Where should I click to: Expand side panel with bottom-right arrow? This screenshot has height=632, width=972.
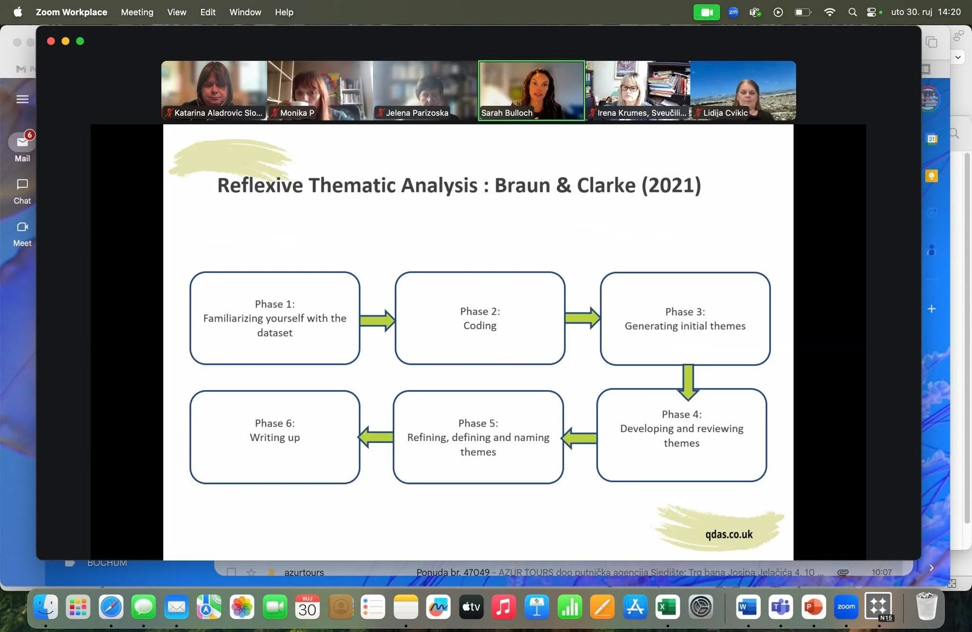[x=931, y=567]
